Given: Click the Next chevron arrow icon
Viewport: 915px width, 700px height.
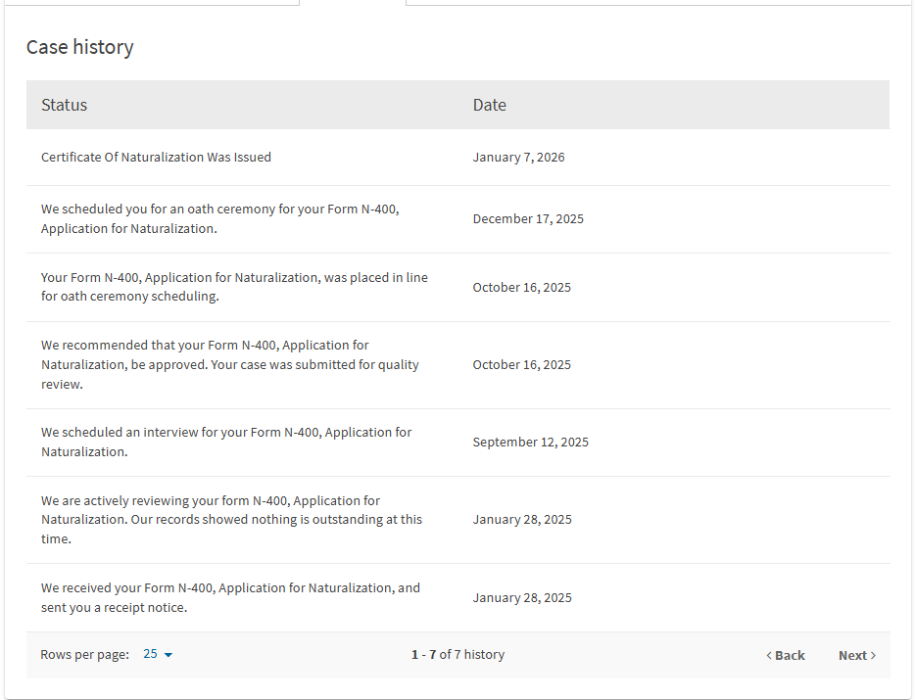Looking at the screenshot, I should click(873, 656).
